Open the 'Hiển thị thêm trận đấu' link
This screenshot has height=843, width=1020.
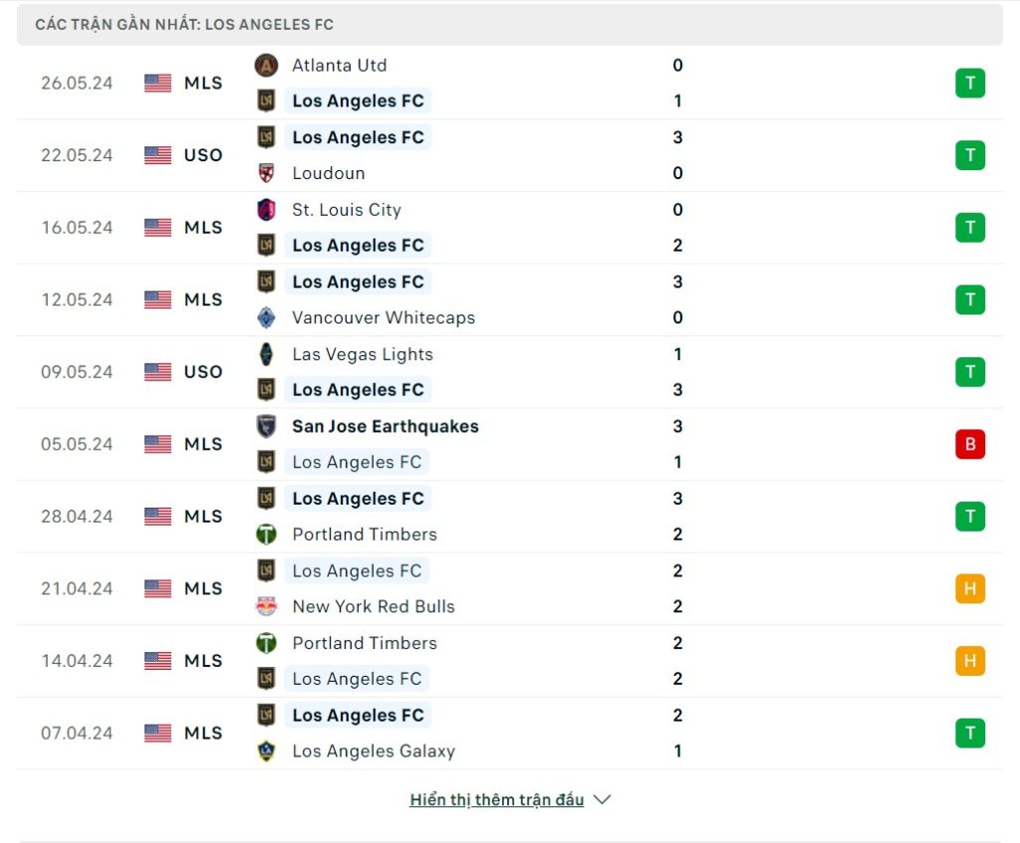pos(496,799)
